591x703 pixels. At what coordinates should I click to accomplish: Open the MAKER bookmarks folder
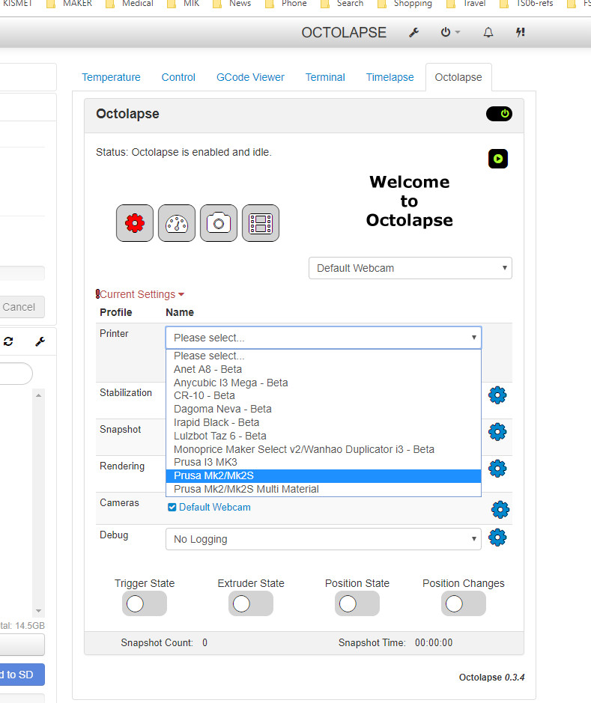[x=70, y=4]
